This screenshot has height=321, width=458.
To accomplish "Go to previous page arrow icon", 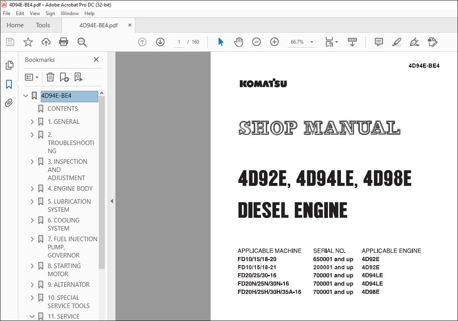I will [x=142, y=42].
